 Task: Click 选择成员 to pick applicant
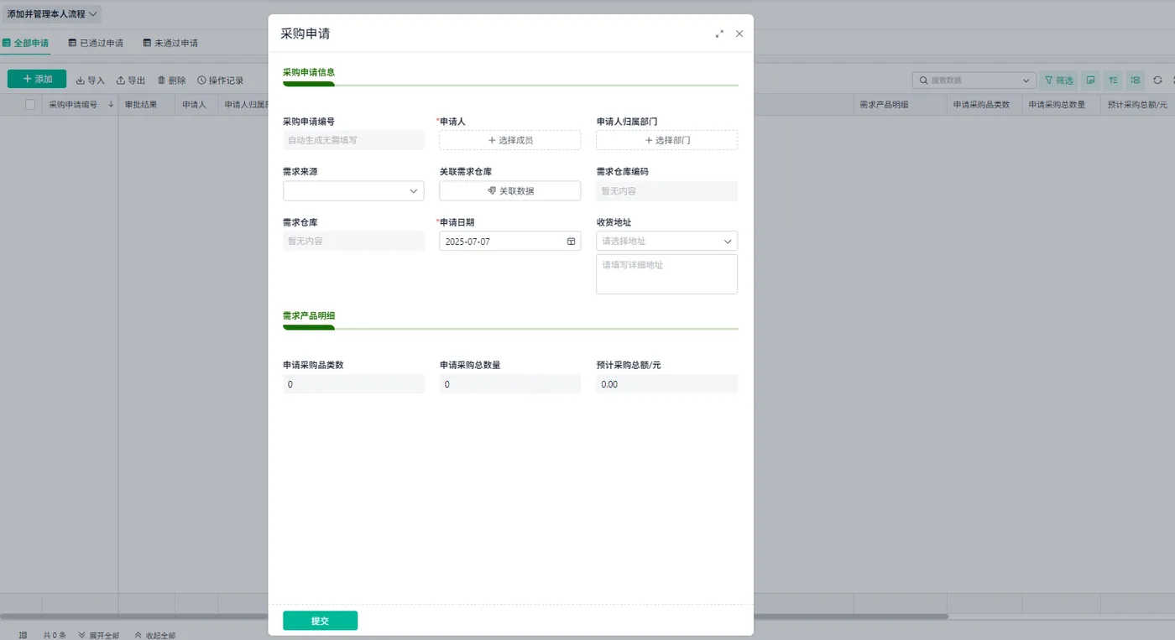tap(510, 140)
